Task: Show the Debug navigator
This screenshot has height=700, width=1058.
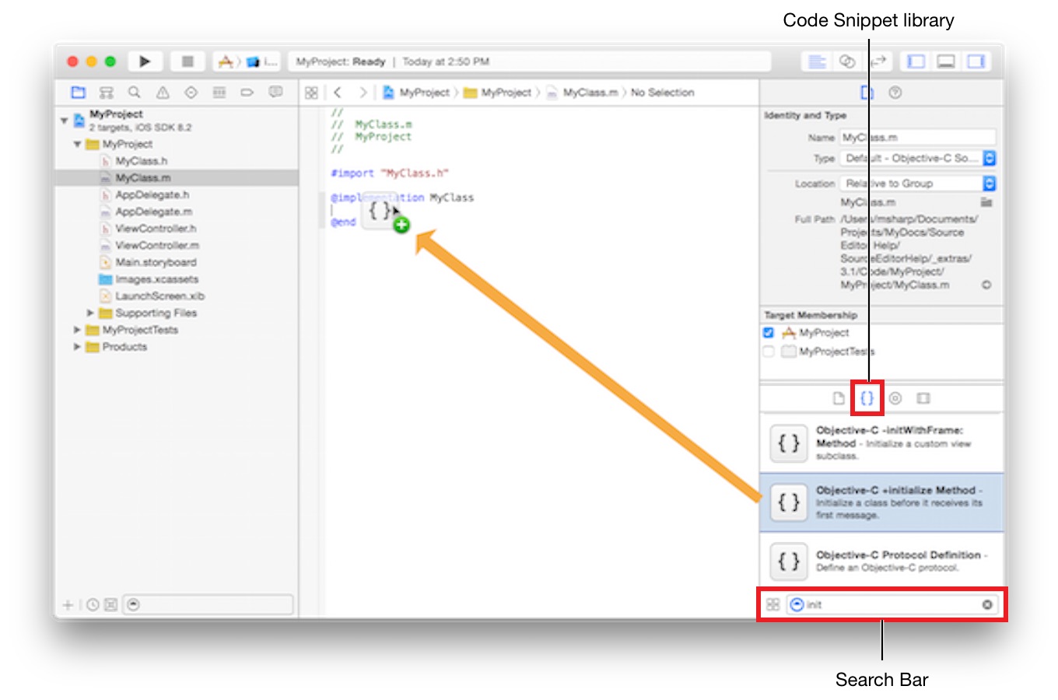Action: 219,93
